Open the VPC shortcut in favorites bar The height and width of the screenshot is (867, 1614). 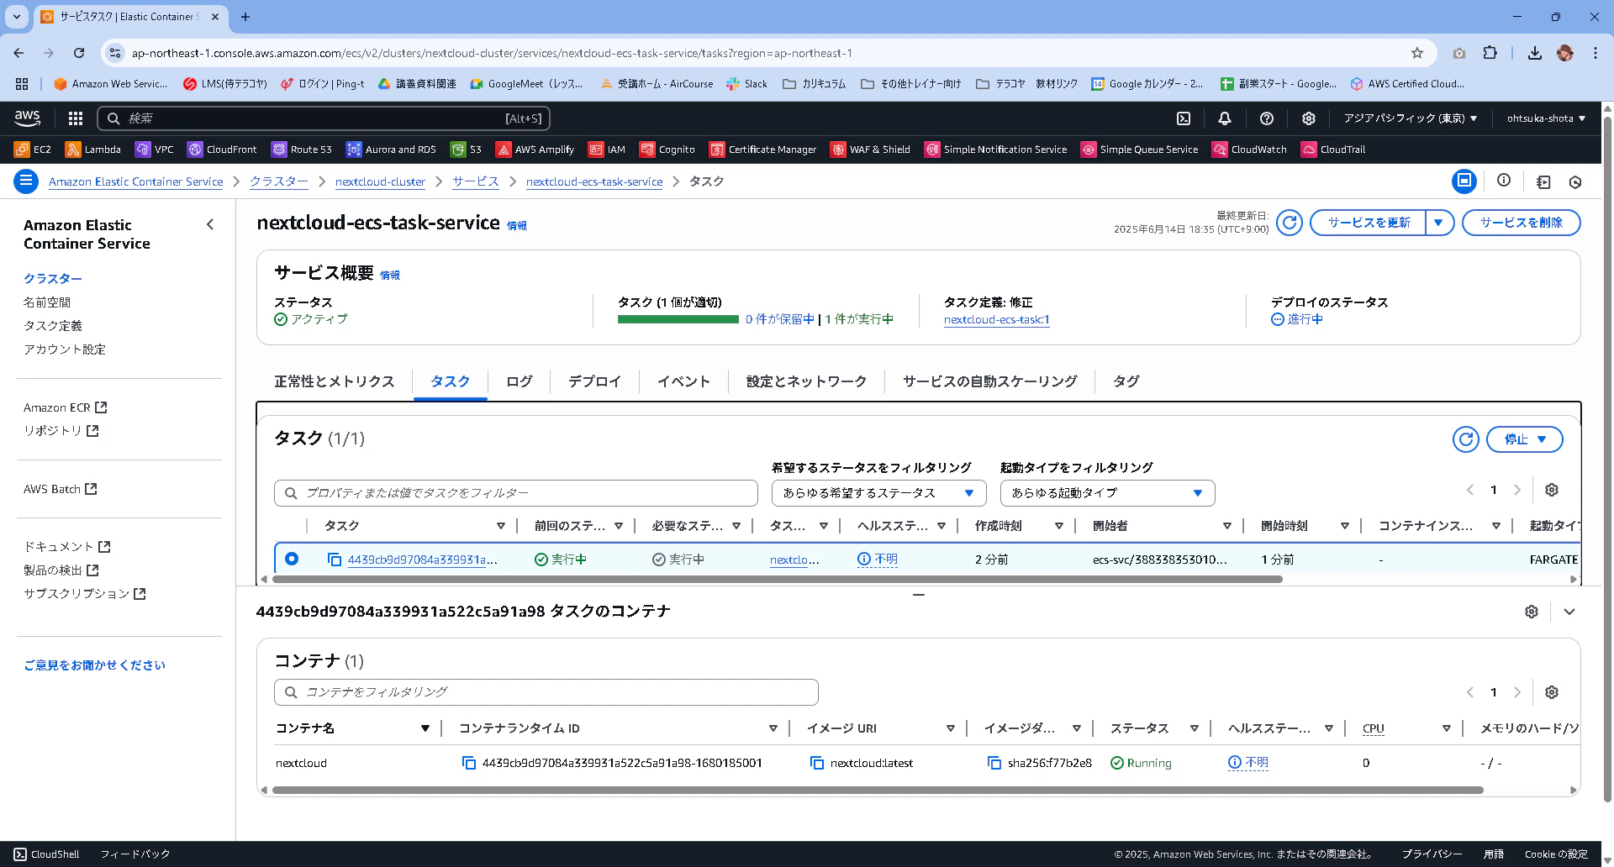coord(155,150)
